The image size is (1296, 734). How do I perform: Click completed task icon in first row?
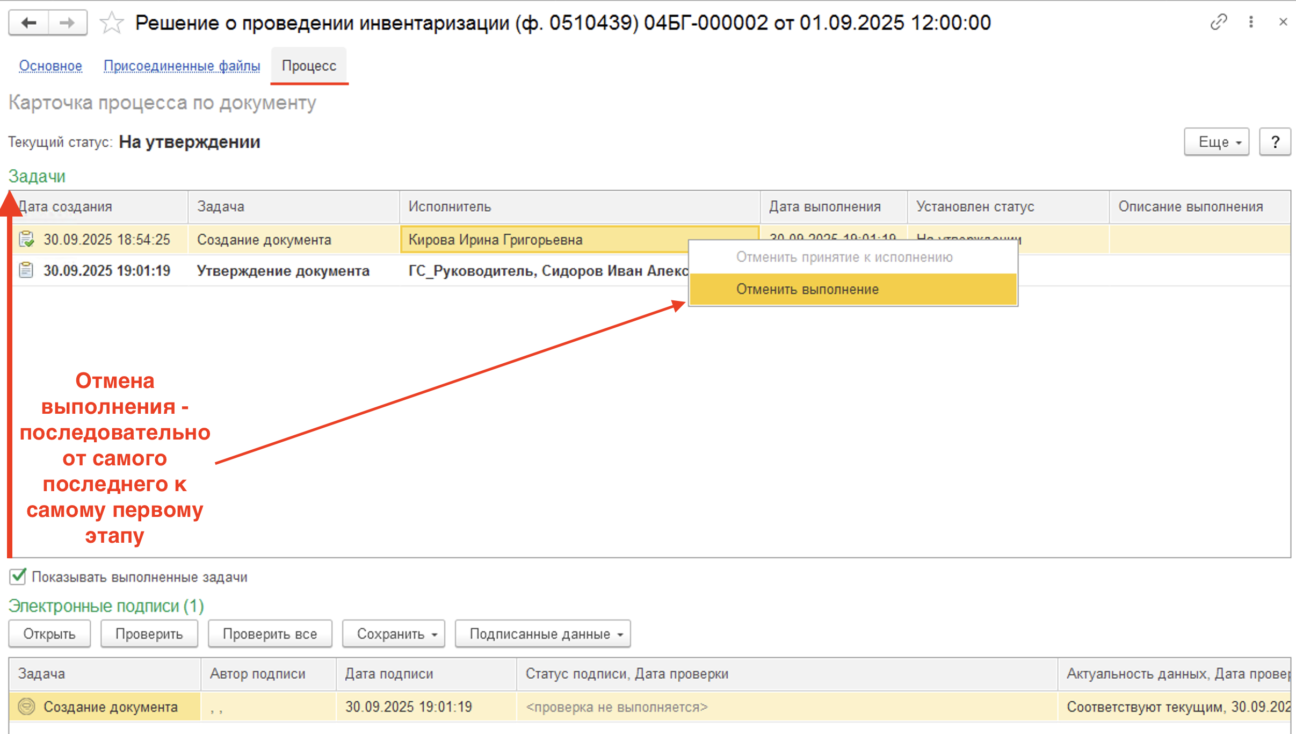click(26, 239)
